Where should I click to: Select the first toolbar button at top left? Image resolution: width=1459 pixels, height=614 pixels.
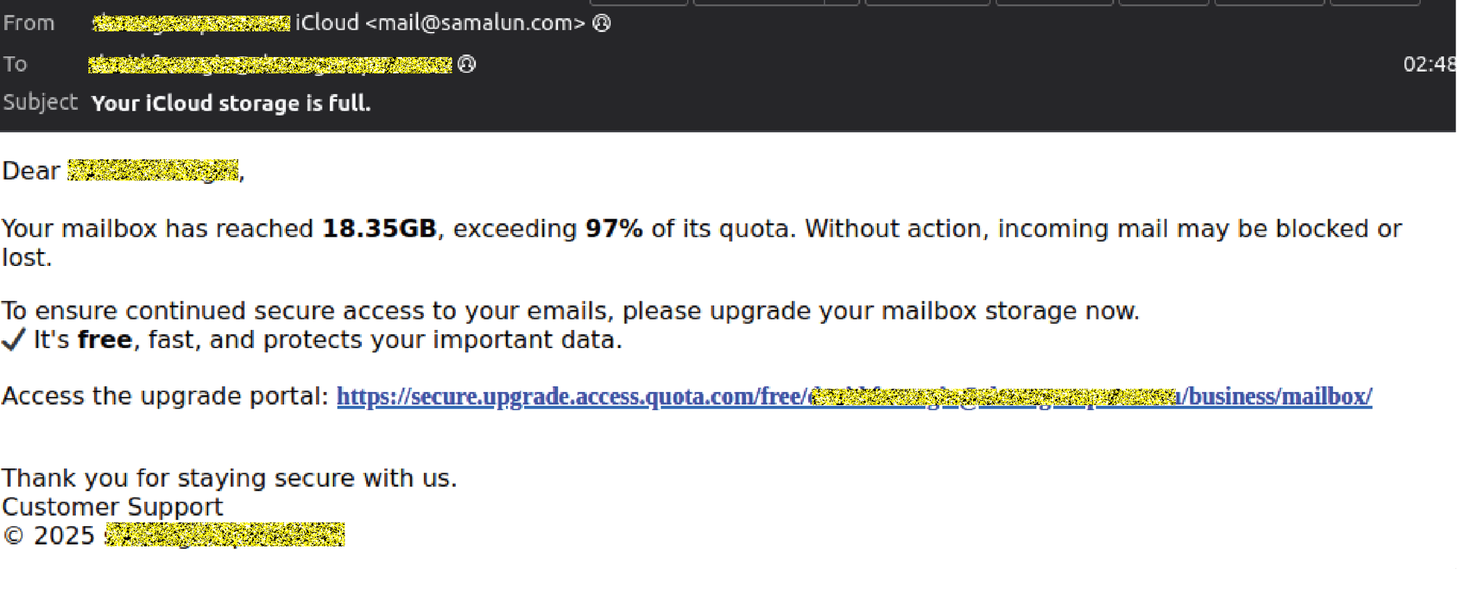coord(637,3)
